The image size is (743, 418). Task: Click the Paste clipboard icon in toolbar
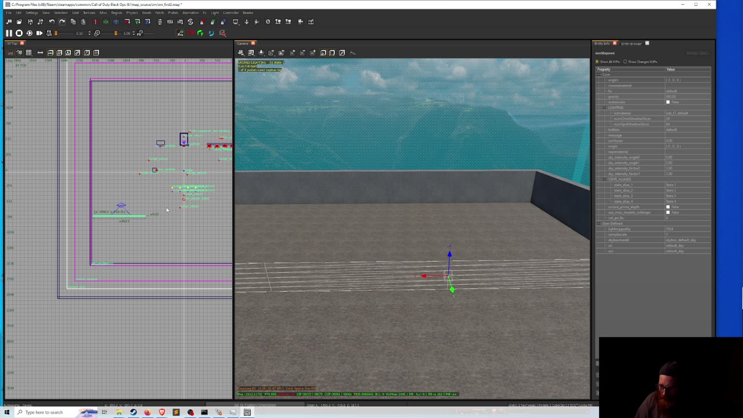point(84,21)
